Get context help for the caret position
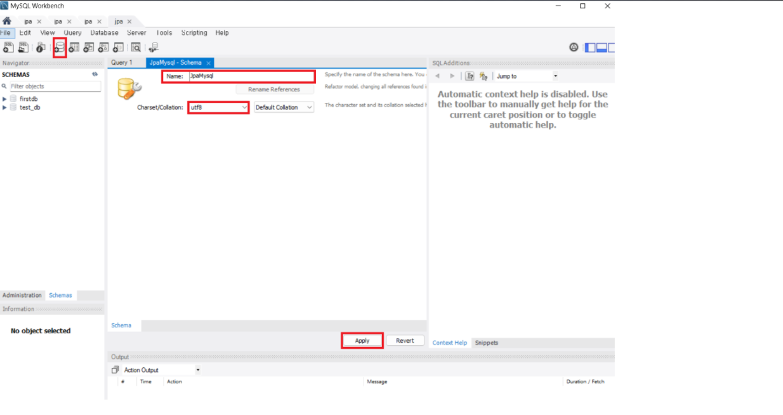The width and height of the screenshot is (783, 415). (470, 76)
